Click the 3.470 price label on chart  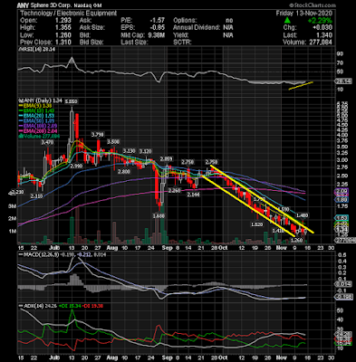click(48, 141)
